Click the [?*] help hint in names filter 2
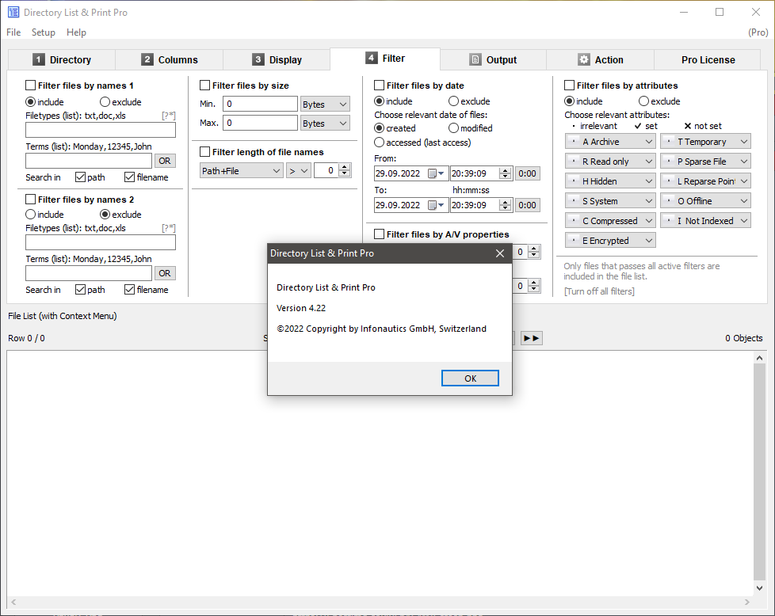Image resolution: width=775 pixels, height=616 pixels. tap(169, 228)
